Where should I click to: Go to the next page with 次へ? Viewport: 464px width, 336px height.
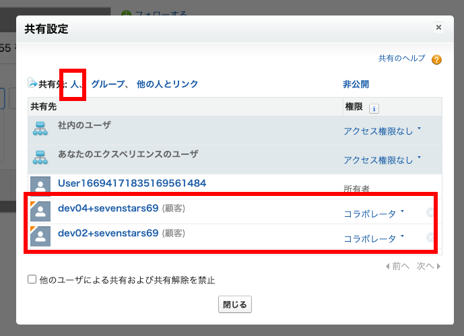428,266
